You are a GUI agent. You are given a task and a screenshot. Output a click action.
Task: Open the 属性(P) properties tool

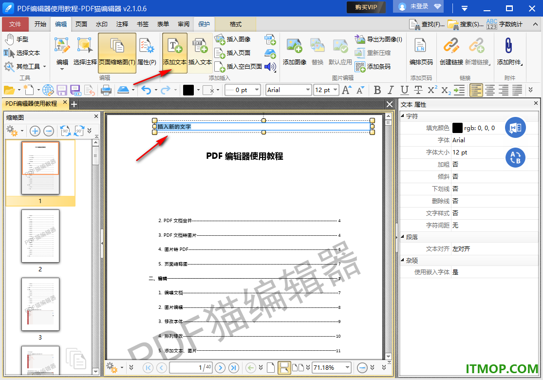(x=147, y=53)
